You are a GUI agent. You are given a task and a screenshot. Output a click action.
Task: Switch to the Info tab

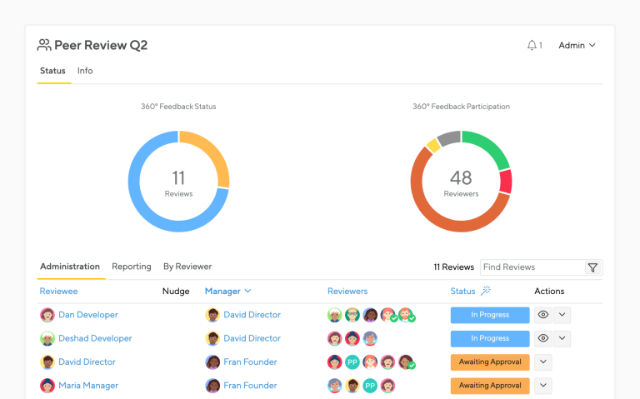(x=85, y=71)
